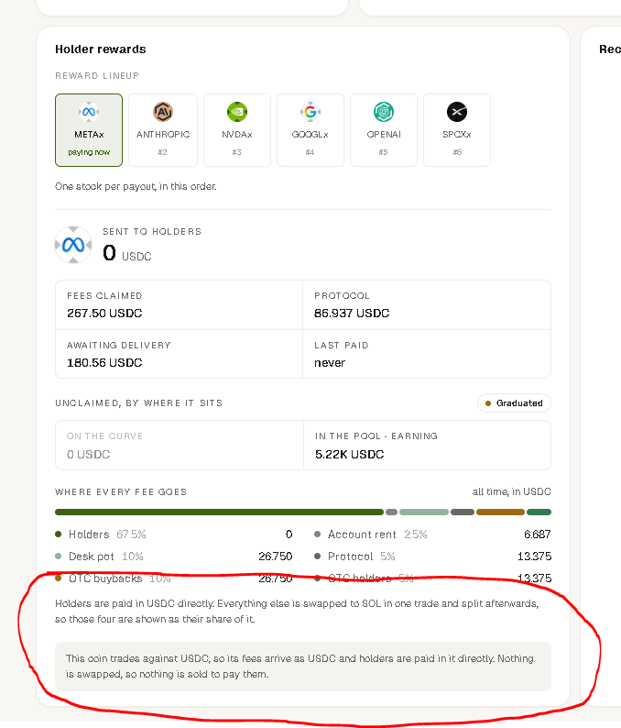Click the '86.937 USDC' protocol value
This screenshot has height=728, width=621.
pos(352,314)
